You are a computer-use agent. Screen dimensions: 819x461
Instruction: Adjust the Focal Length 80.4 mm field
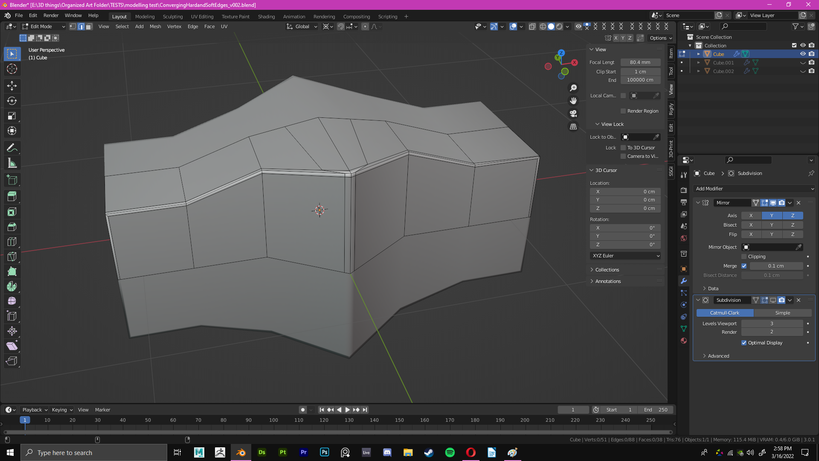point(640,62)
